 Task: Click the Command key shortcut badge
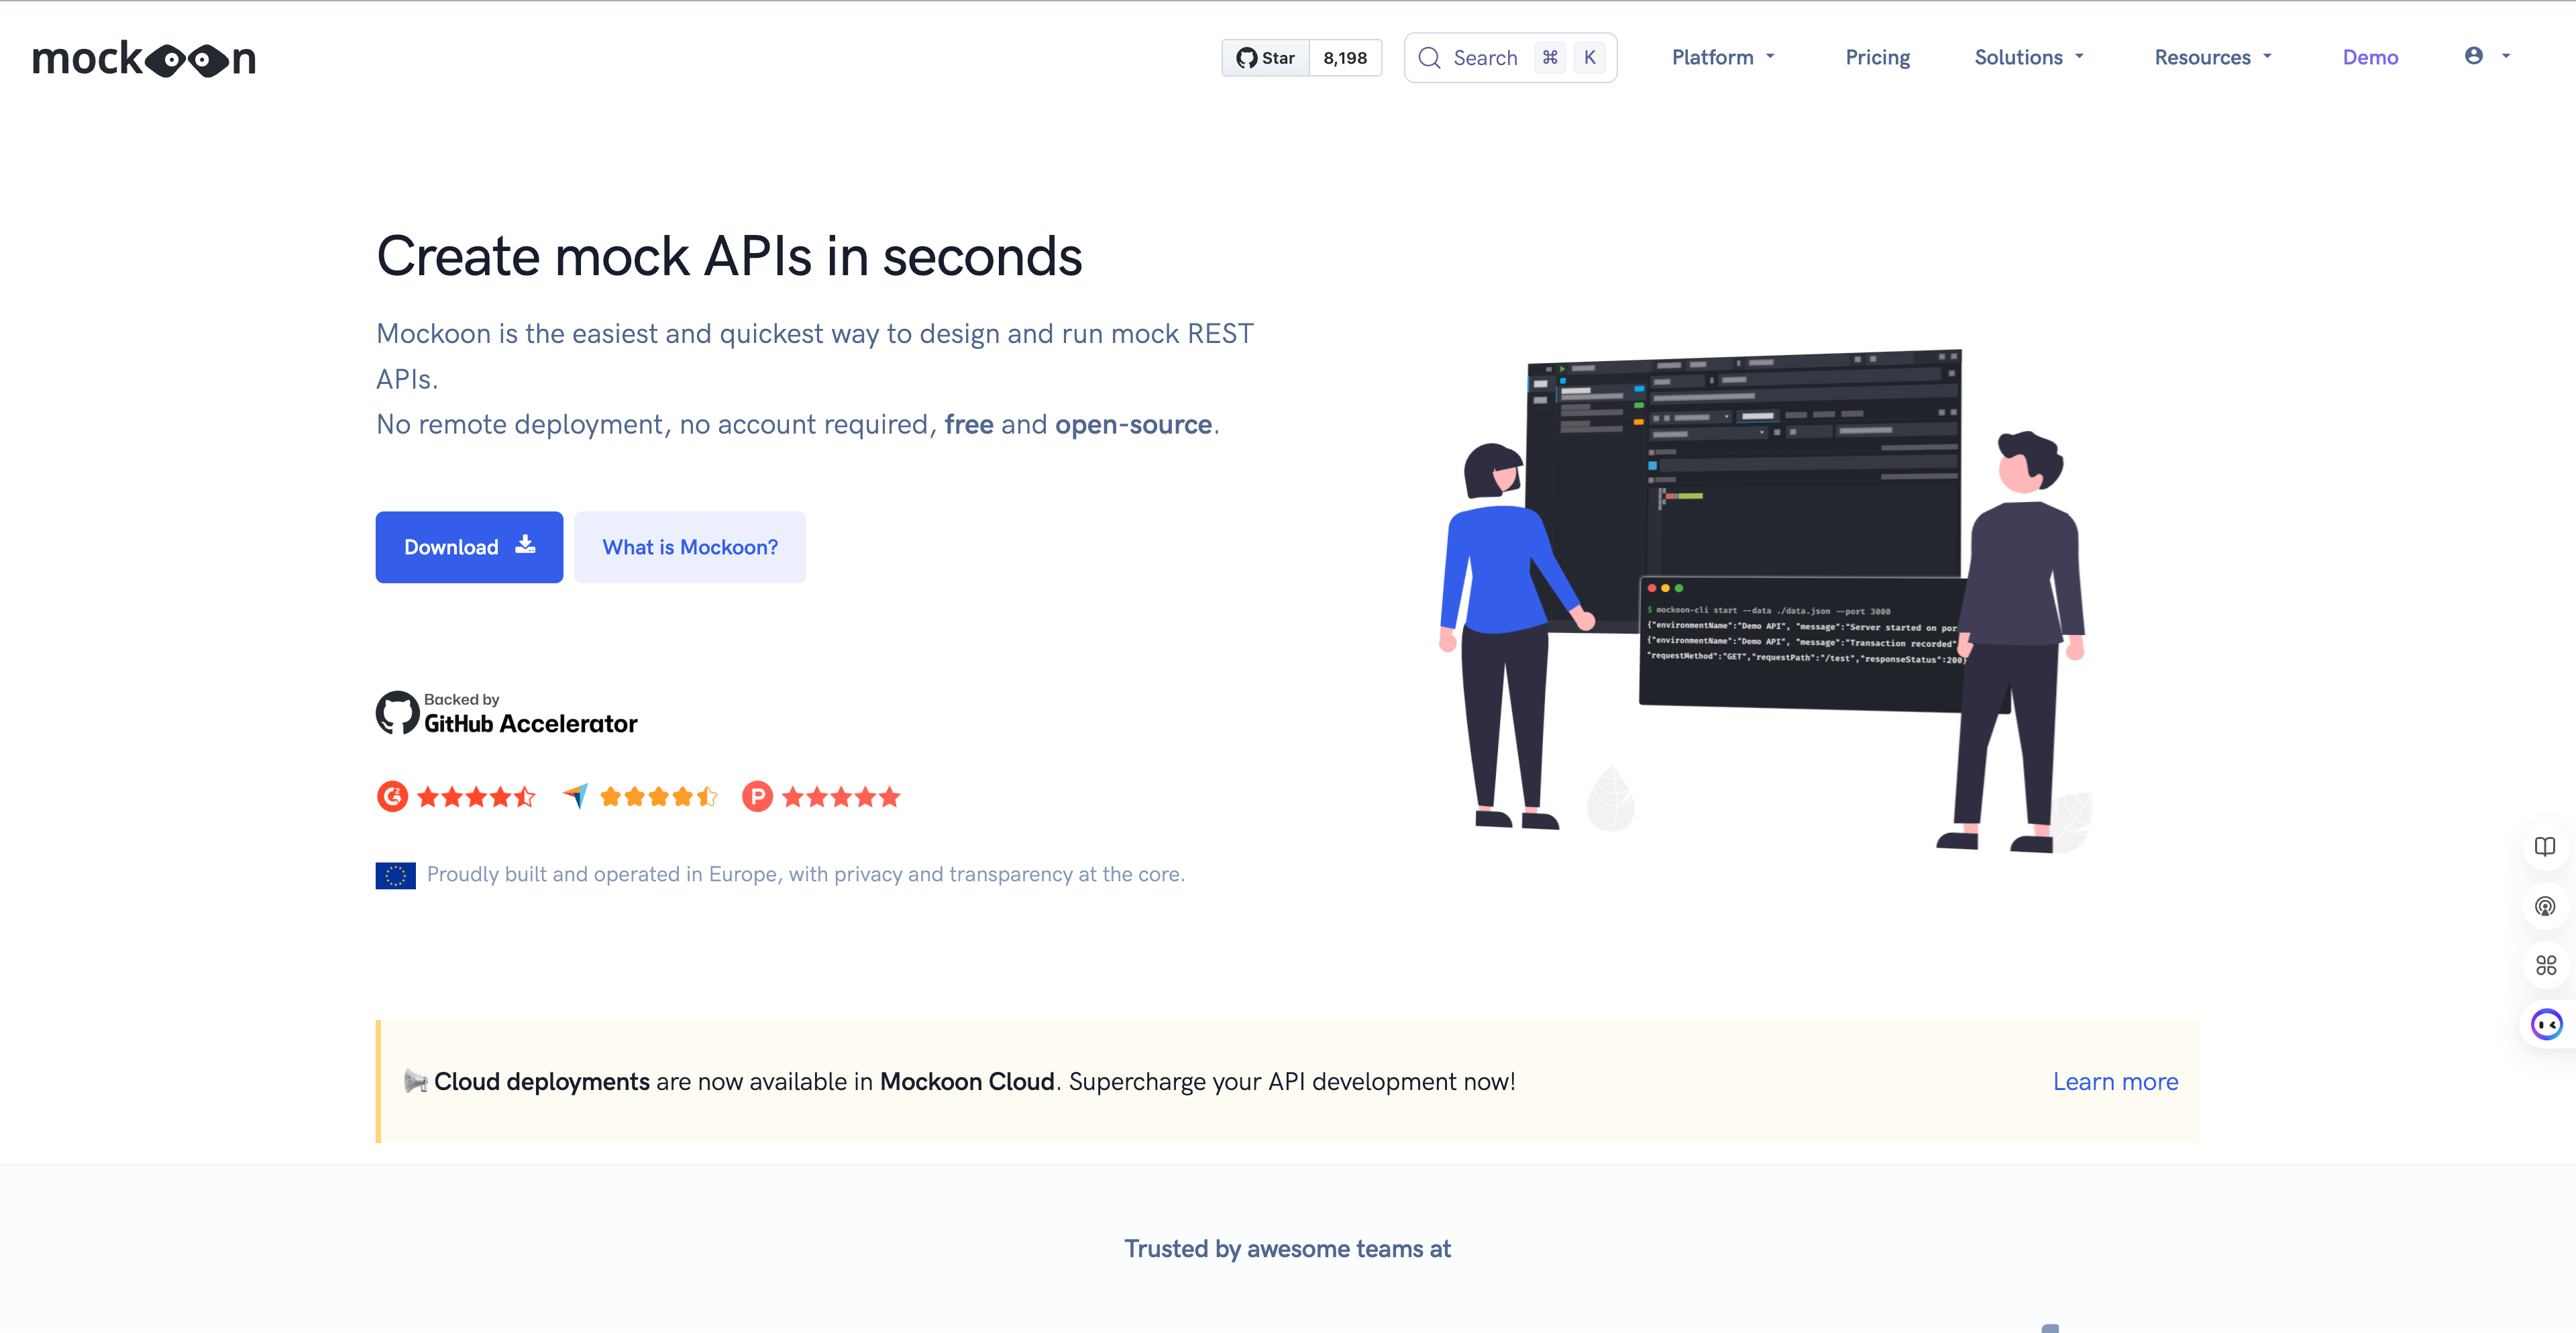pos(1550,58)
